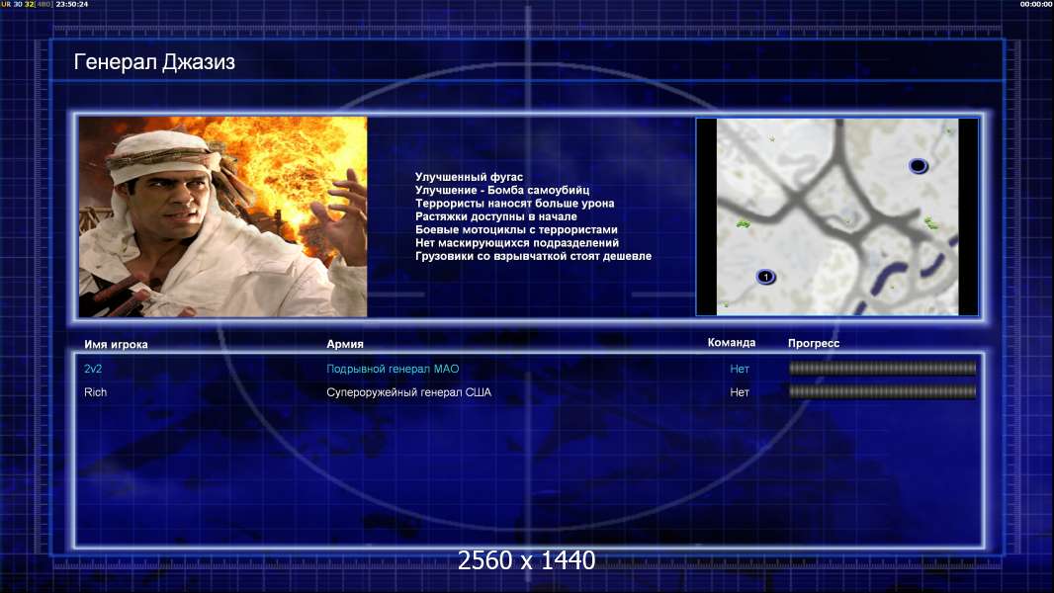Image resolution: width=1054 pixels, height=593 pixels.
Task: Click 'Подрывной генерал МАО' army entry
Action: (393, 369)
